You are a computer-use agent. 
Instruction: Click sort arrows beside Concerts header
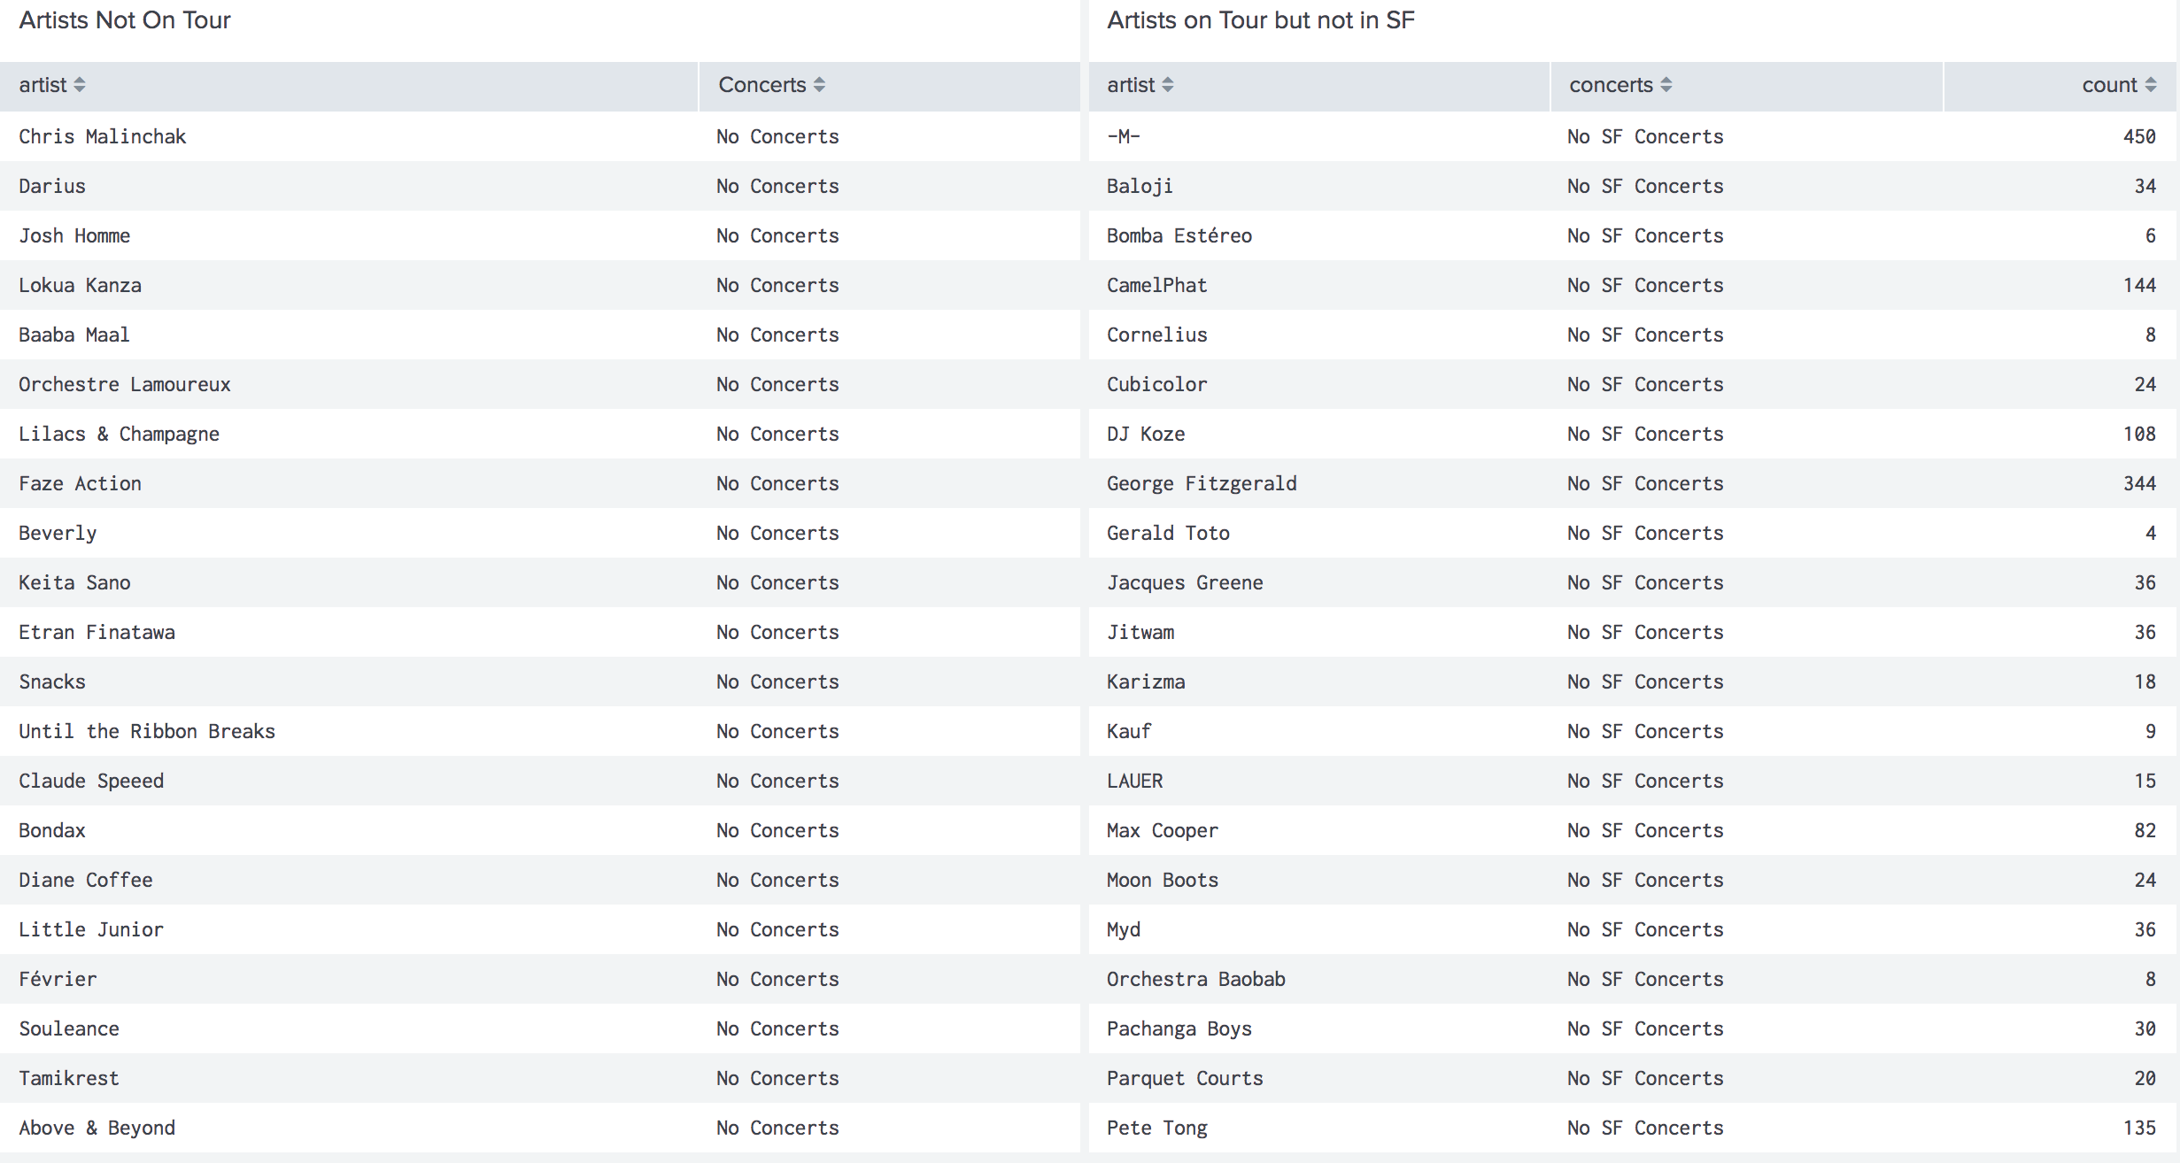click(819, 85)
